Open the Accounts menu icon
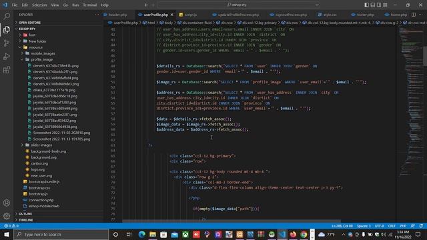The height and width of the screenshot is (240, 427). [7, 203]
